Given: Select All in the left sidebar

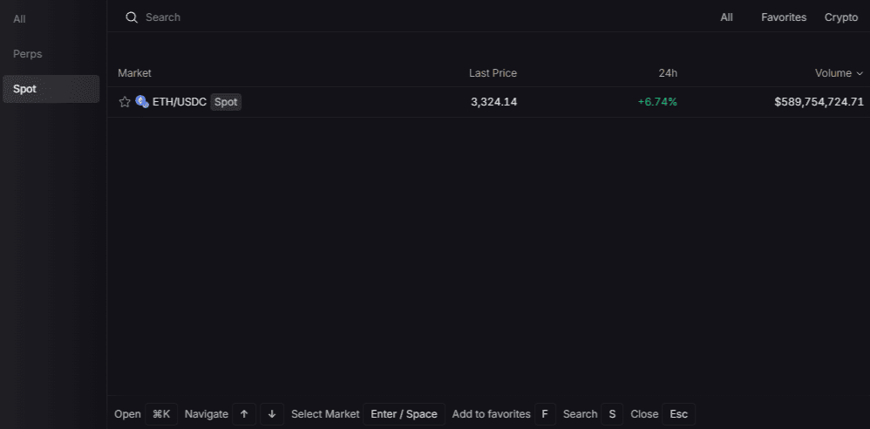Looking at the screenshot, I should coord(19,18).
